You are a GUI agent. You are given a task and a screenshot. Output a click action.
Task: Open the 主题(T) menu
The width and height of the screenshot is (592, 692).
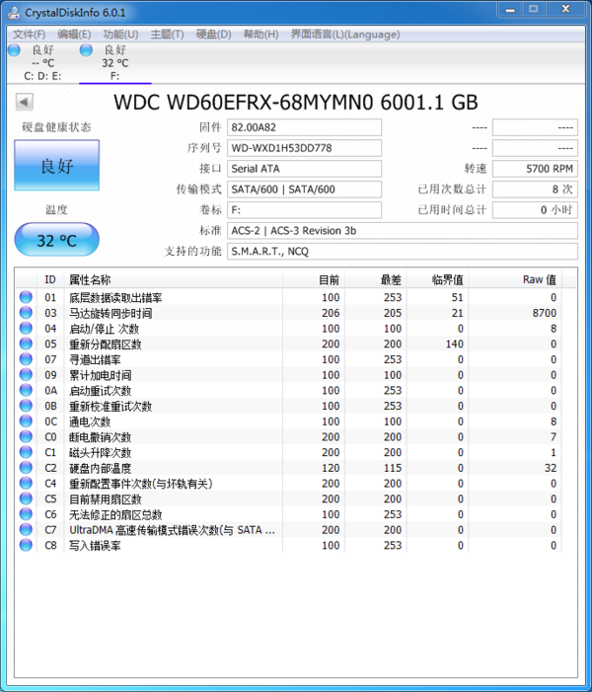point(167,34)
